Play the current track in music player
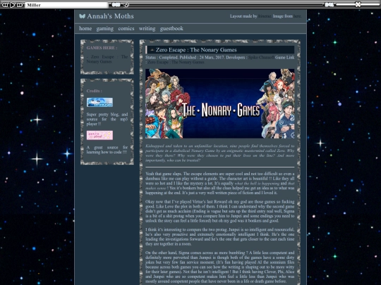The width and height of the screenshot is (381, 285). [12, 5]
